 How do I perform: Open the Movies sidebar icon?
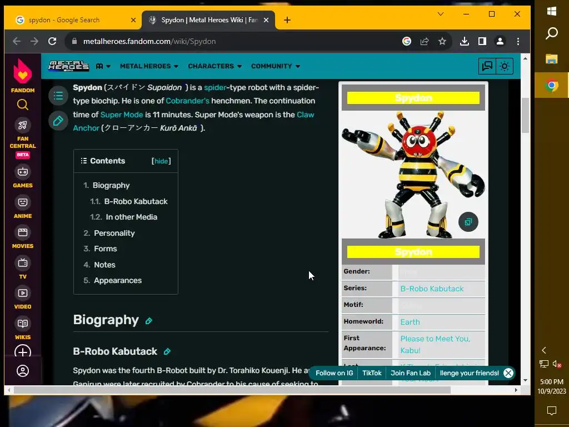[x=22, y=232]
